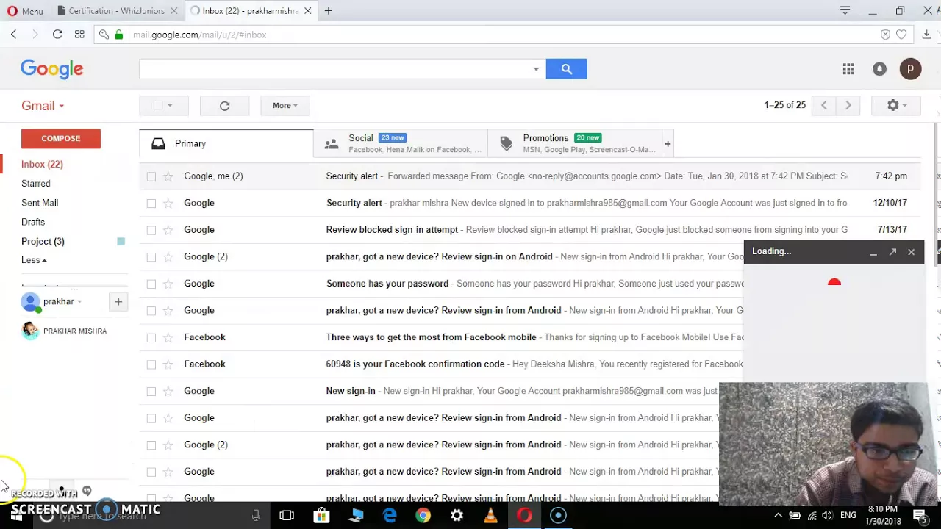Screen dimensions: 941x529
Task: Open Someone has your password email
Action: (387, 284)
